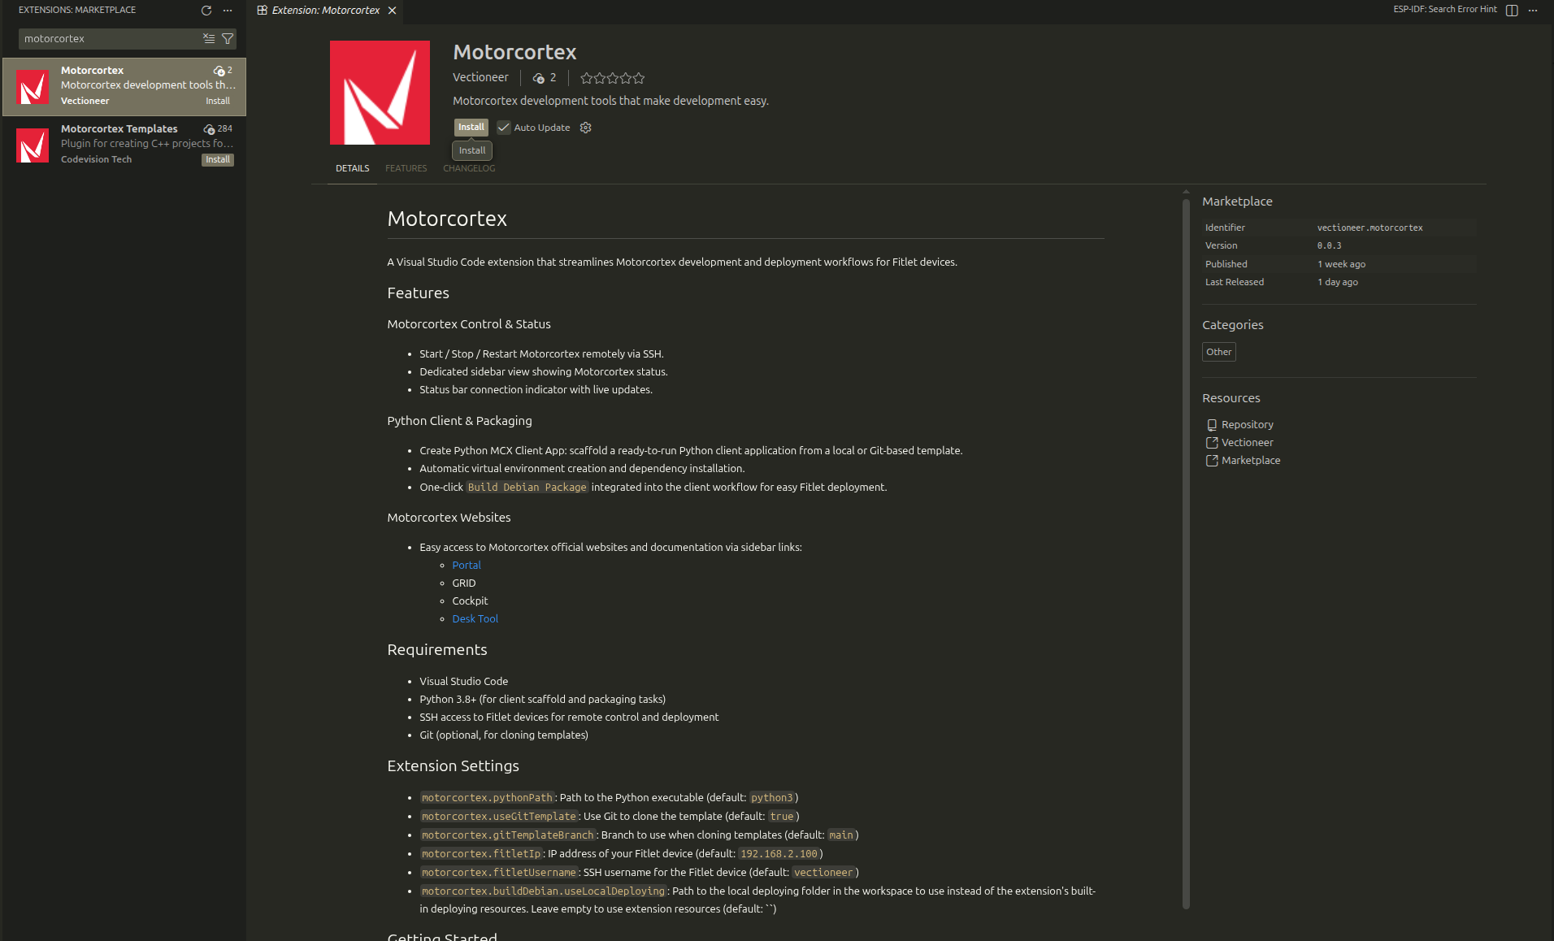Toggle split editor layout icon
The height and width of the screenshot is (941, 1554).
click(x=1512, y=11)
